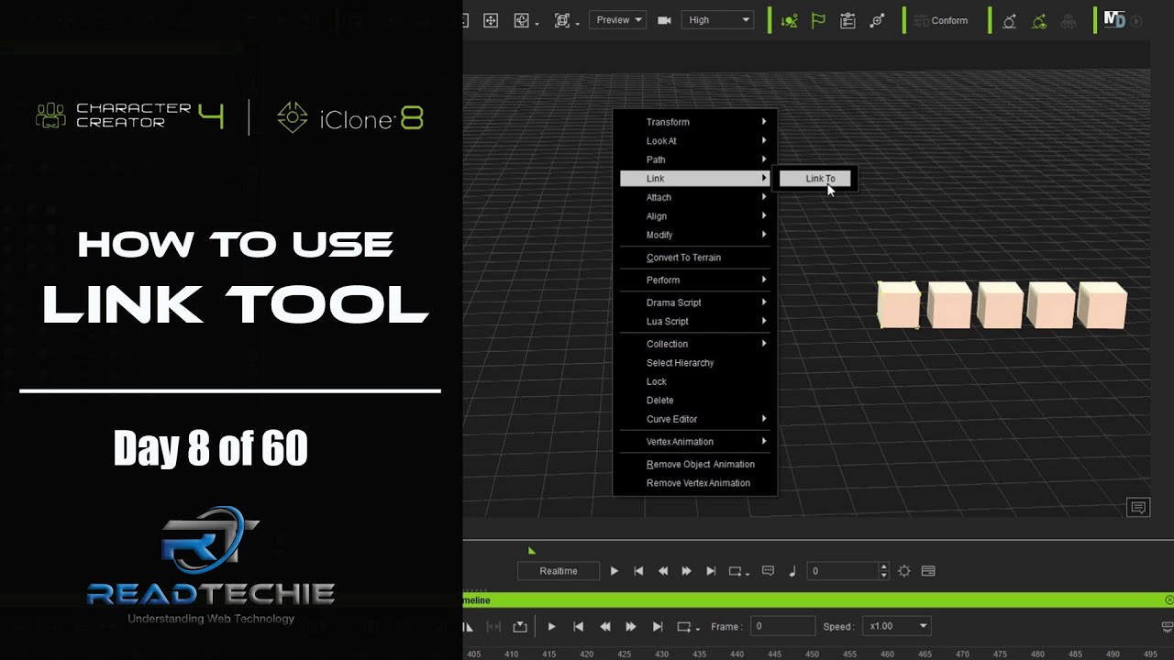Open the Lua Script submenu
The width and height of the screenshot is (1174, 660).
pos(694,322)
